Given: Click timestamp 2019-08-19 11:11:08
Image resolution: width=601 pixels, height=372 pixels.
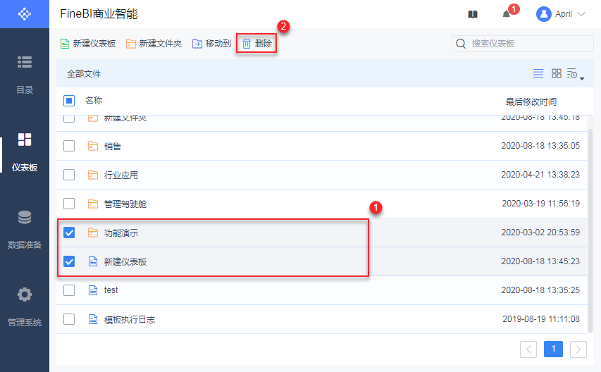Looking at the screenshot, I should (x=541, y=319).
